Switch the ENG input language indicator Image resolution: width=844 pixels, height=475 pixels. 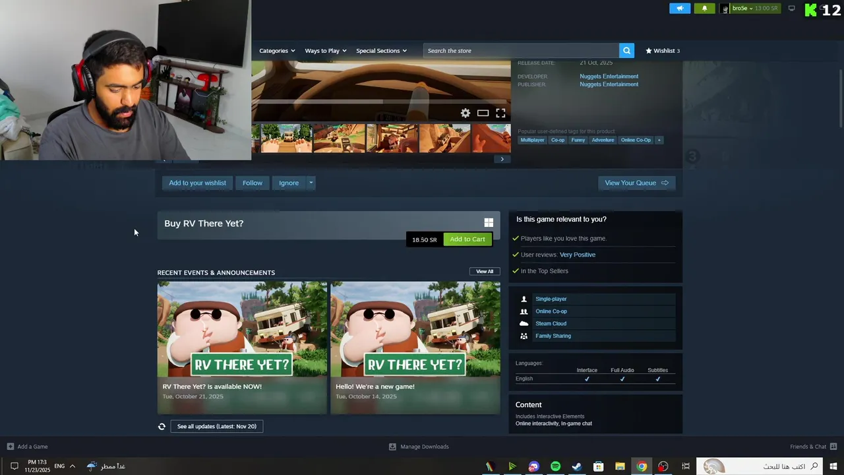coord(59,466)
